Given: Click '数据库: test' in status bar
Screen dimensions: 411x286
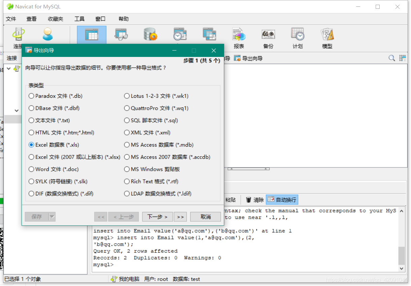Looking at the screenshot, I should (x=186, y=279).
